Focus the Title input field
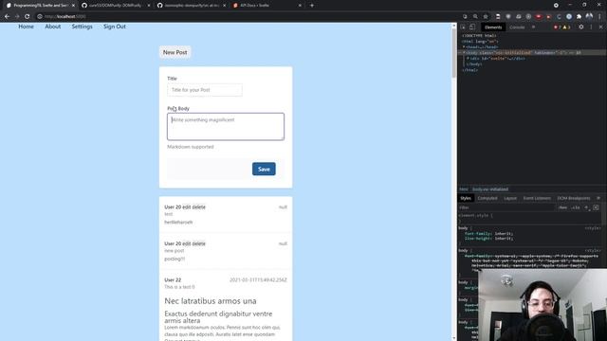Viewport: 607px width, 341px height. coord(205,90)
